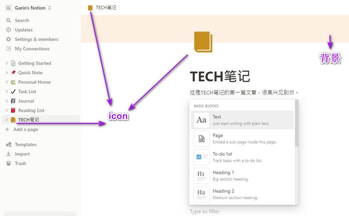Click the Getting Started page icon
The width and height of the screenshot is (349, 216).
tap(13, 63)
